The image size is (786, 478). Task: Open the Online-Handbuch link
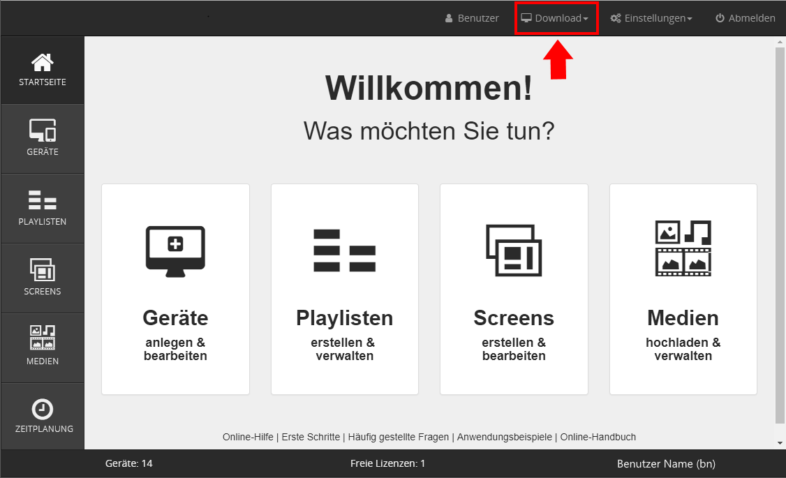(x=598, y=437)
